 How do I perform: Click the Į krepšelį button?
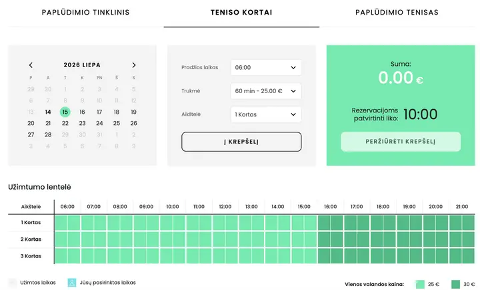click(241, 142)
